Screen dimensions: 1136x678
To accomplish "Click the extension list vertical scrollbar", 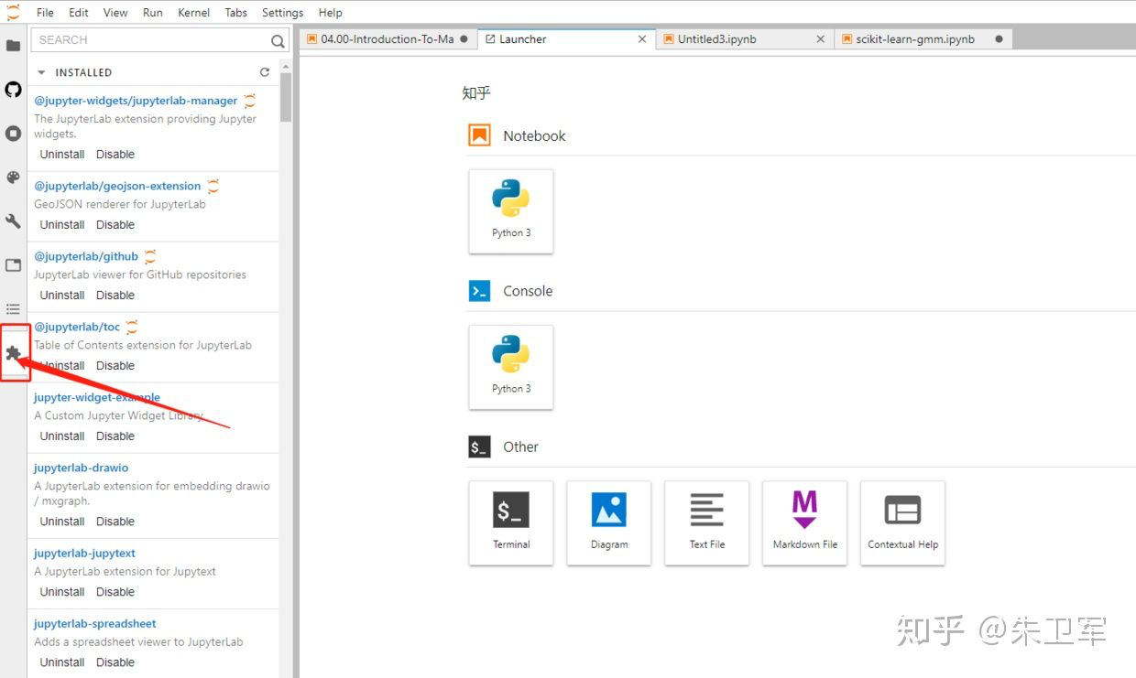I will 286,97.
